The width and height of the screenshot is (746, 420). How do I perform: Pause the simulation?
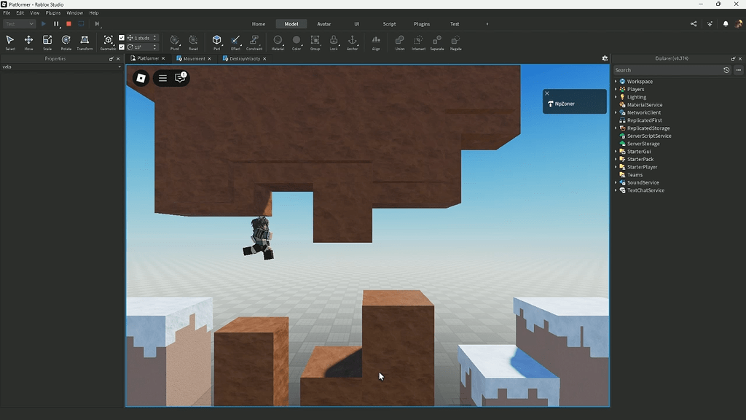55,23
